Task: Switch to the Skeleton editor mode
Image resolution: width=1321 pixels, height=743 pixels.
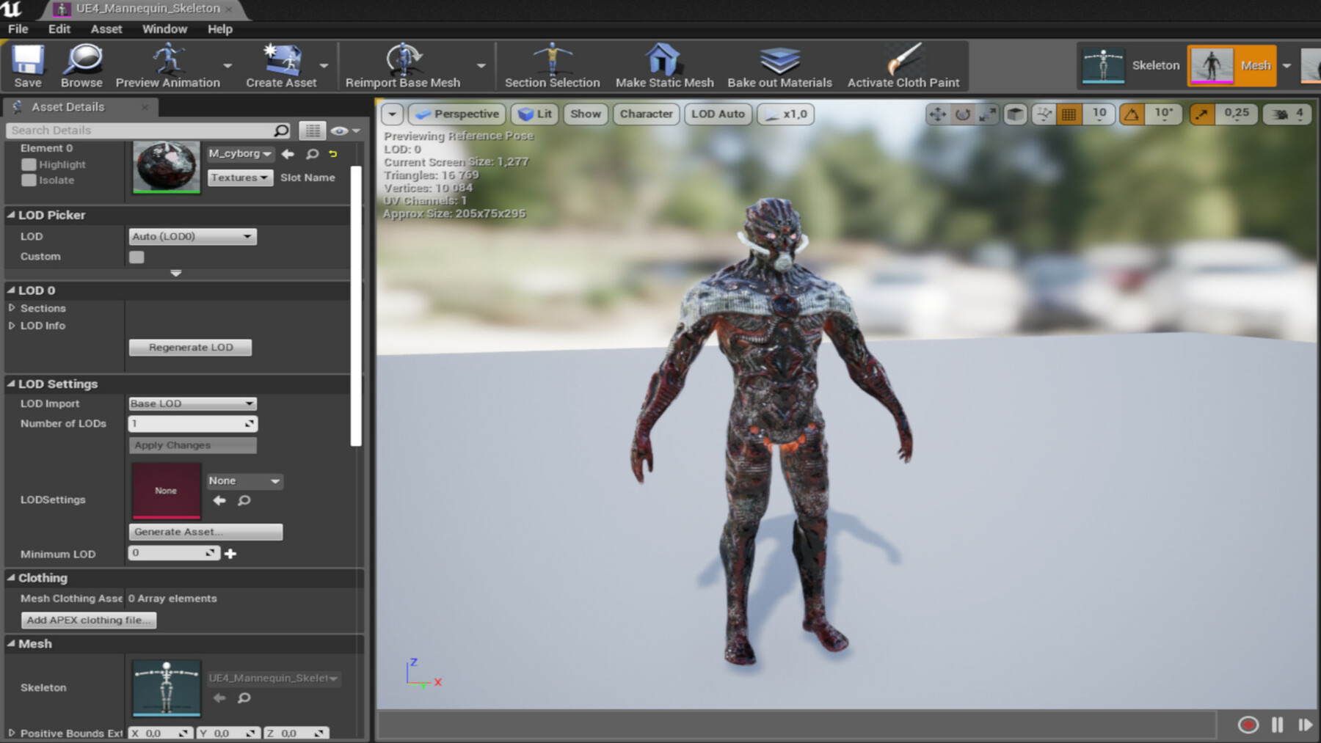Action: [1130, 65]
